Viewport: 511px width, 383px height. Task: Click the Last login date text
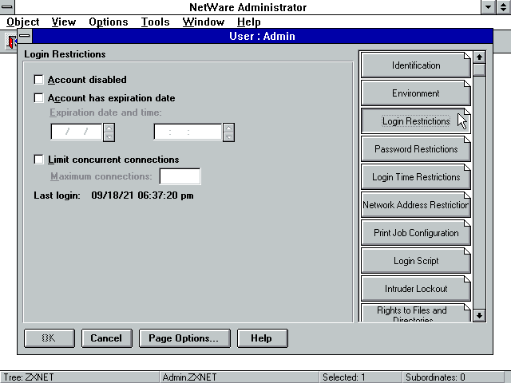click(x=142, y=195)
